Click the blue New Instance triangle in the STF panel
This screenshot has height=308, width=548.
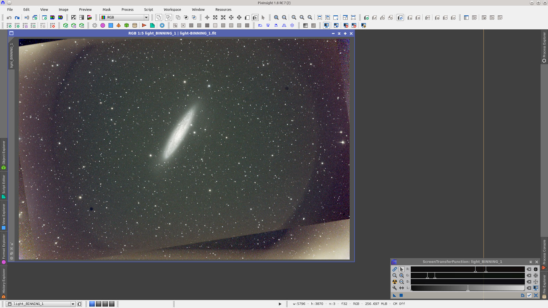[394, 295]
